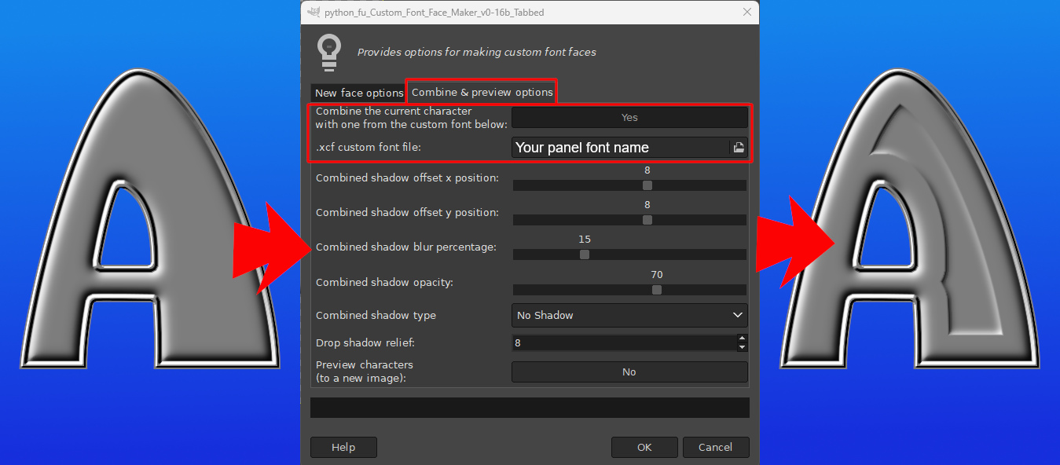Click the GIMP icon in title bar
This screenshot has height=465, width=1060.
(x=314, y=12)
